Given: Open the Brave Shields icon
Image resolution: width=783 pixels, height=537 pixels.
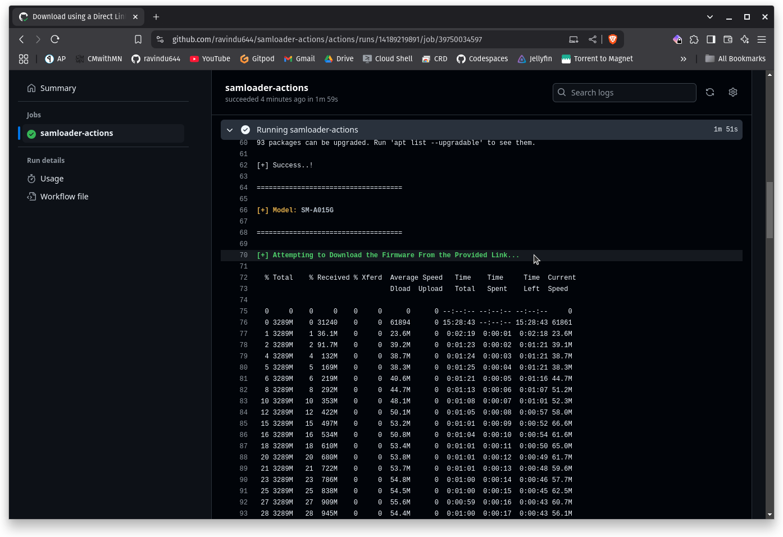Looking at the screenshot, I should tap(613, 39).
